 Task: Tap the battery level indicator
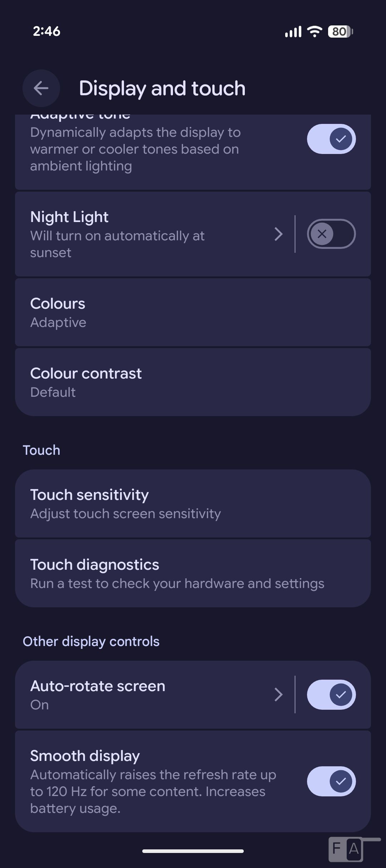pos(340,32)
